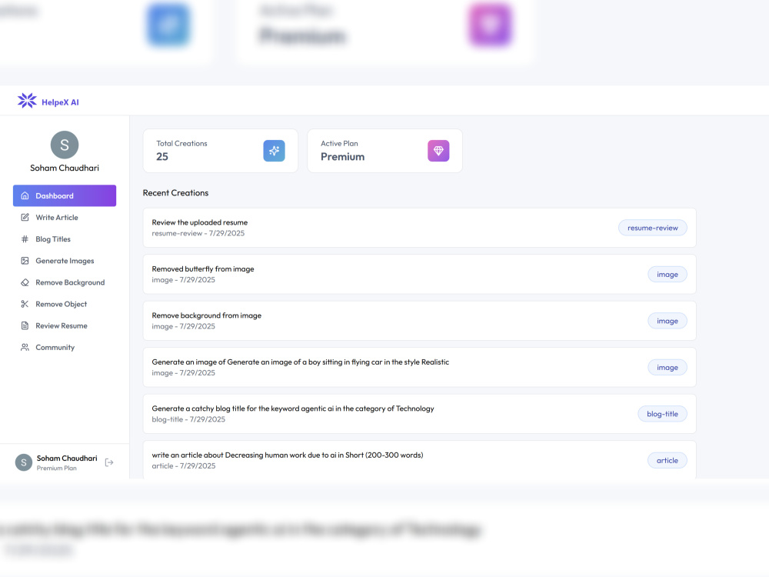
Task: Open the Dashboard menu item
Action: (x=65, y=195)
